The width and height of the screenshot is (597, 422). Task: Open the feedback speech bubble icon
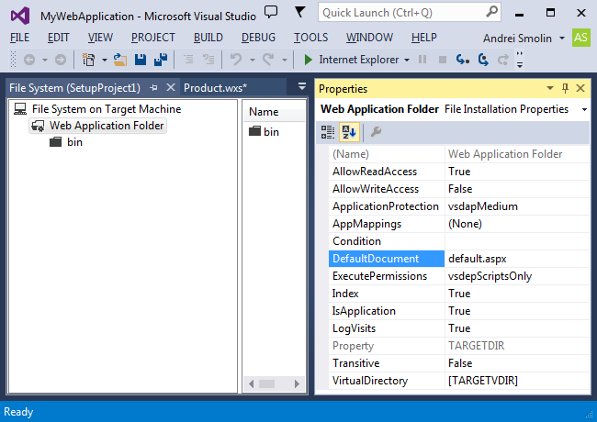coord(271,12)
